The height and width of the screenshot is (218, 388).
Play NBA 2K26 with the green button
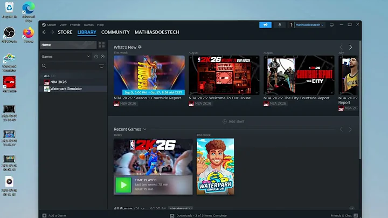[x=123, y=185]
